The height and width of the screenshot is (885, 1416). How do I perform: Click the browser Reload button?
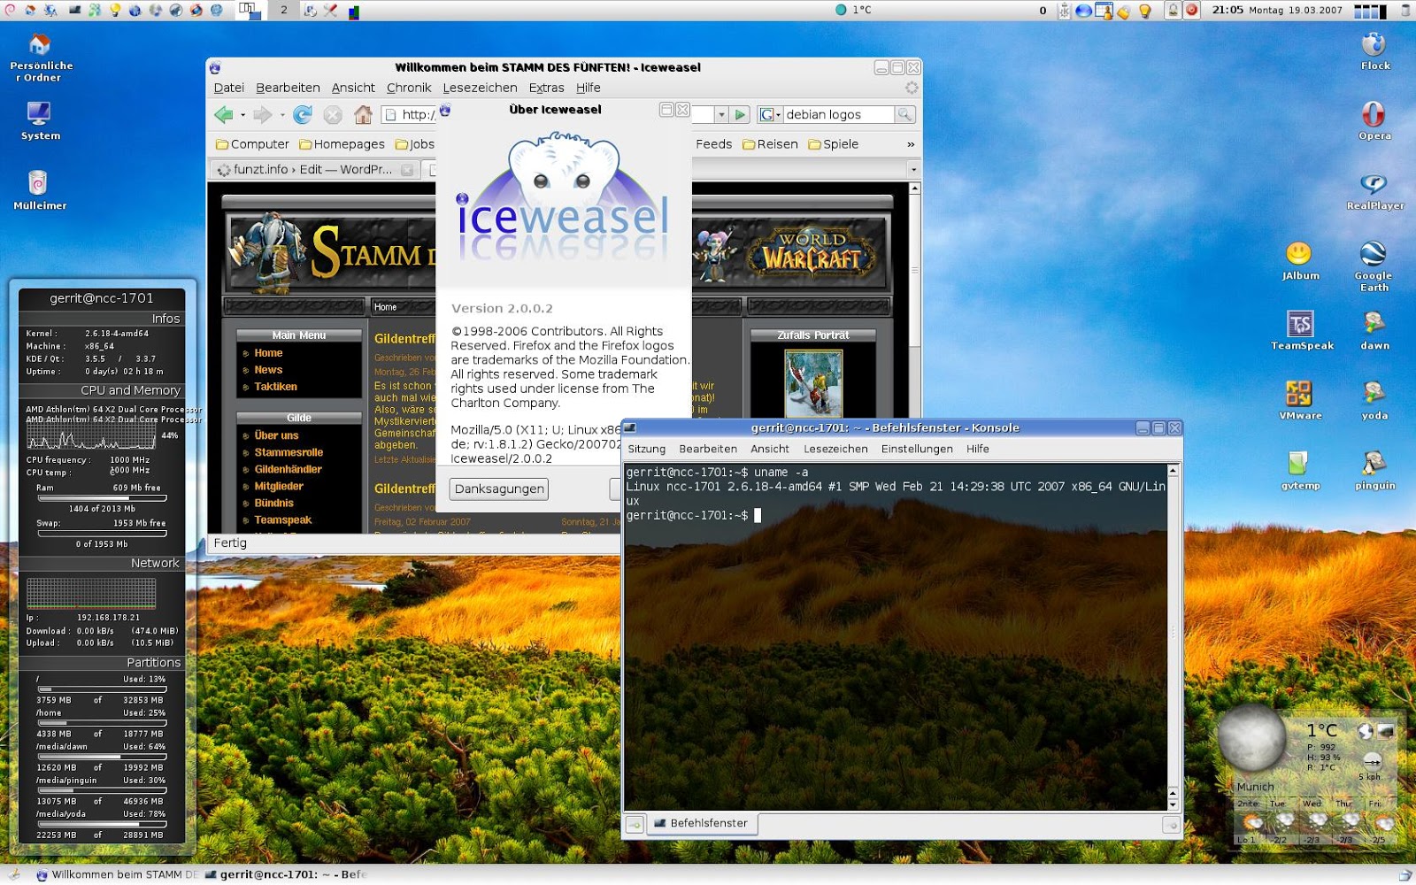[303, 115]
